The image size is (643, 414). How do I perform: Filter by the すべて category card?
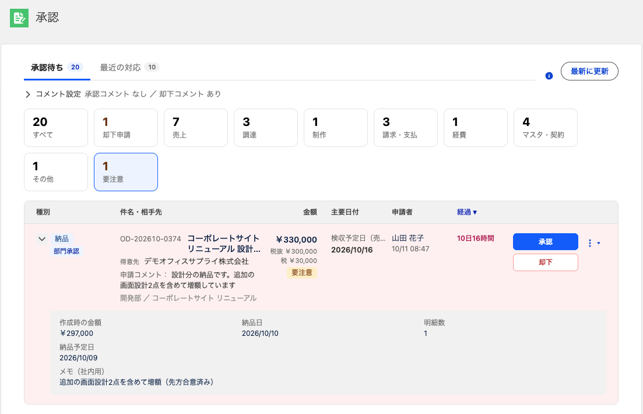(56, 128)
